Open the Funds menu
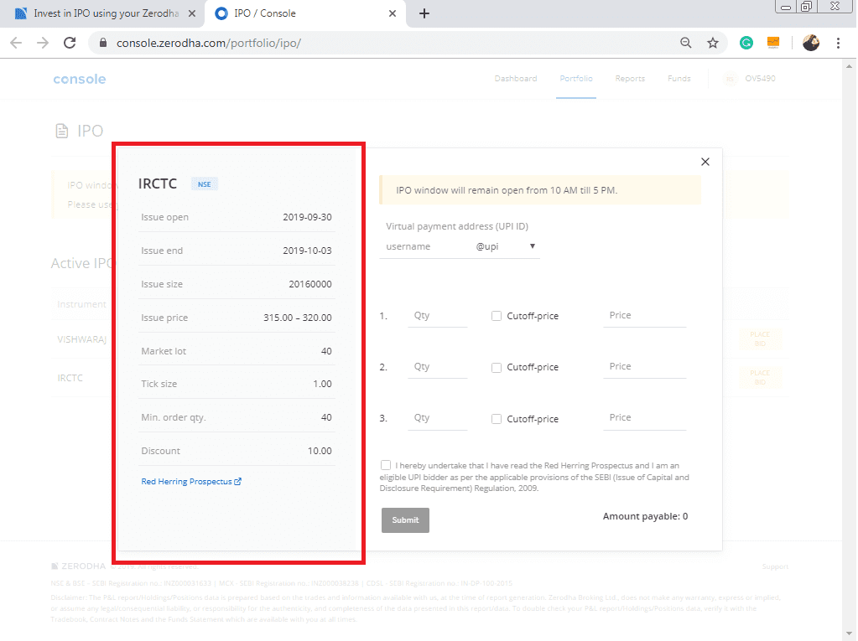This screenshot has width=858, height=641. [679, 79]
